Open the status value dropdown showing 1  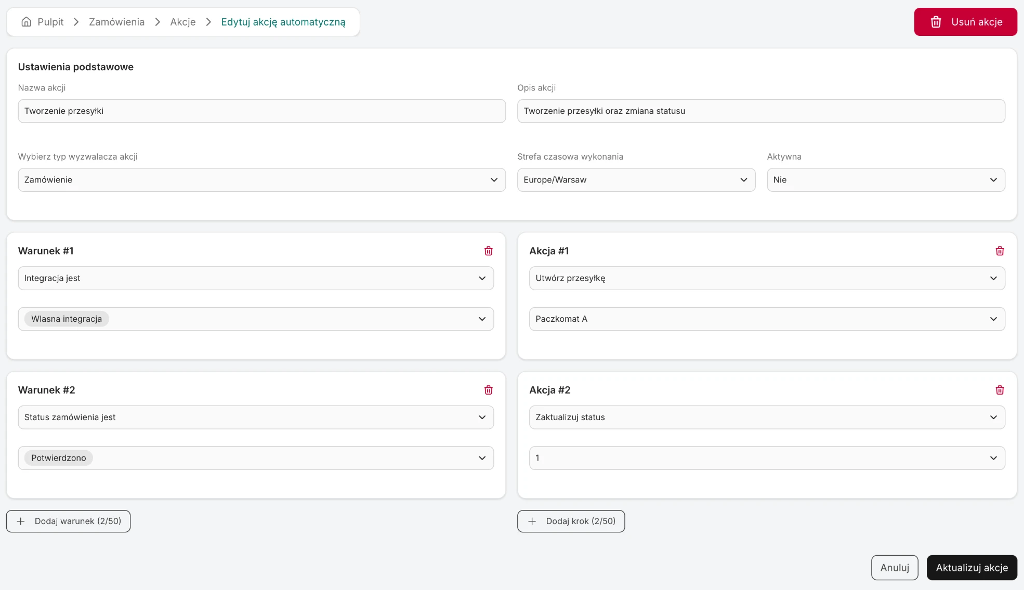pos(767,458)
